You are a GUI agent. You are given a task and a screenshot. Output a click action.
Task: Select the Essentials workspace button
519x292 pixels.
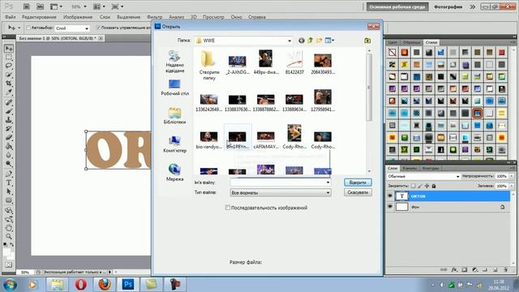[397, 6]
